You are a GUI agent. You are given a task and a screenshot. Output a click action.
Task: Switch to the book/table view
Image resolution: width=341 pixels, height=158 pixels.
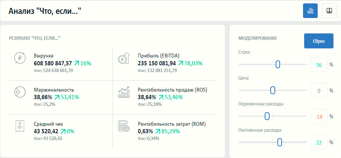(329, 11)
